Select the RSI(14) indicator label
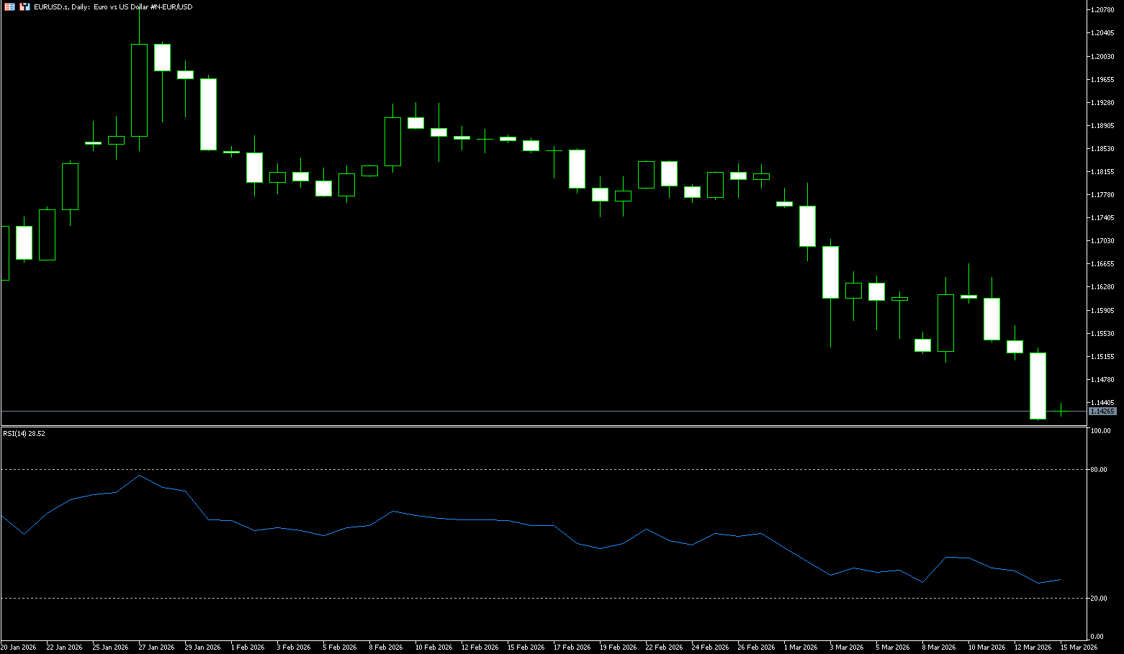This screenshot has height=654, width=1124. point(24,434)
